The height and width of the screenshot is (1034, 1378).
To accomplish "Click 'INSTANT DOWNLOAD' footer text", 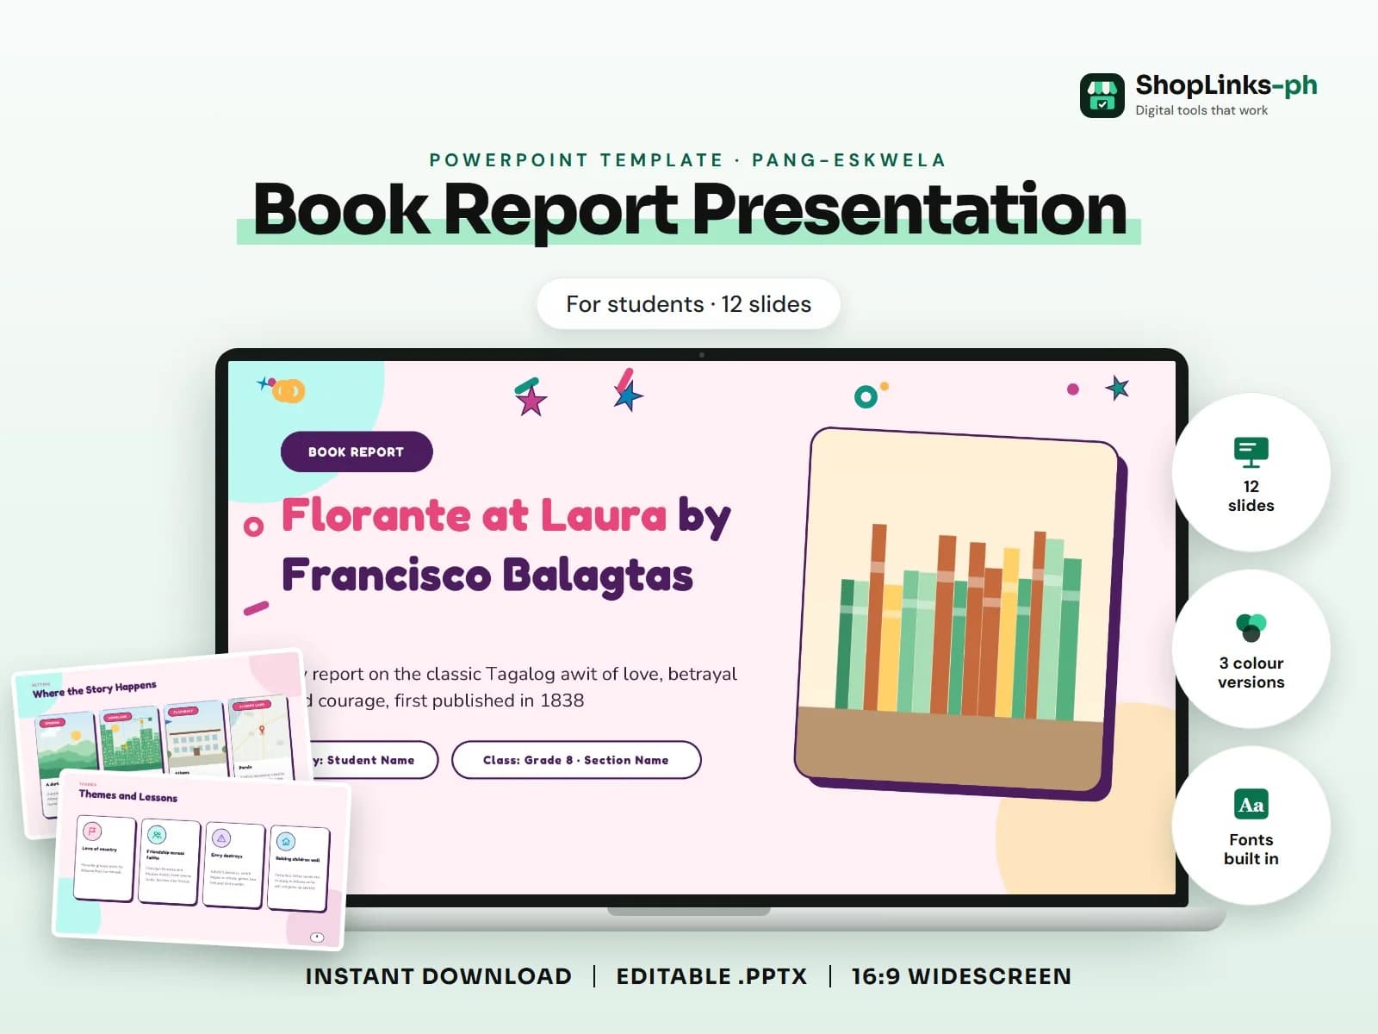I will tap(438, 976).
